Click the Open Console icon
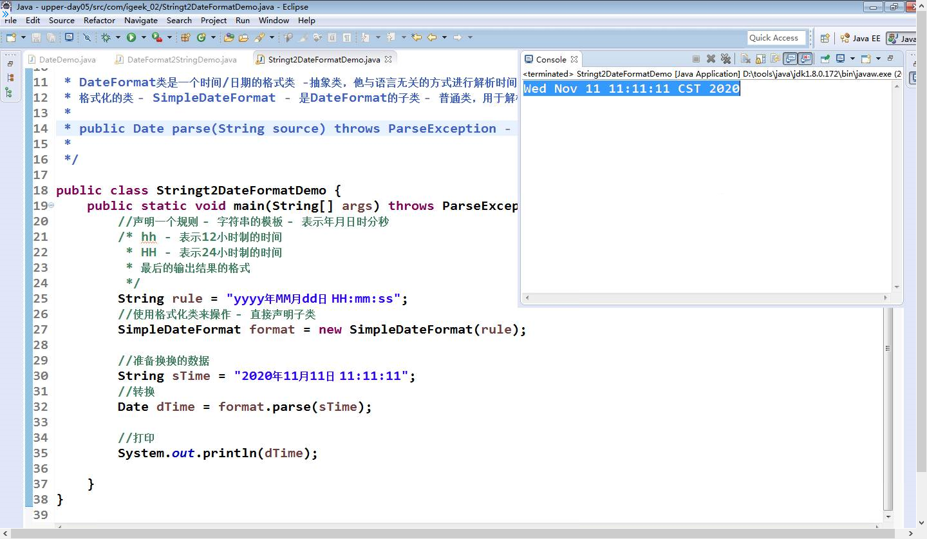This screenshot has width=927, height=539. coord(866,59)
